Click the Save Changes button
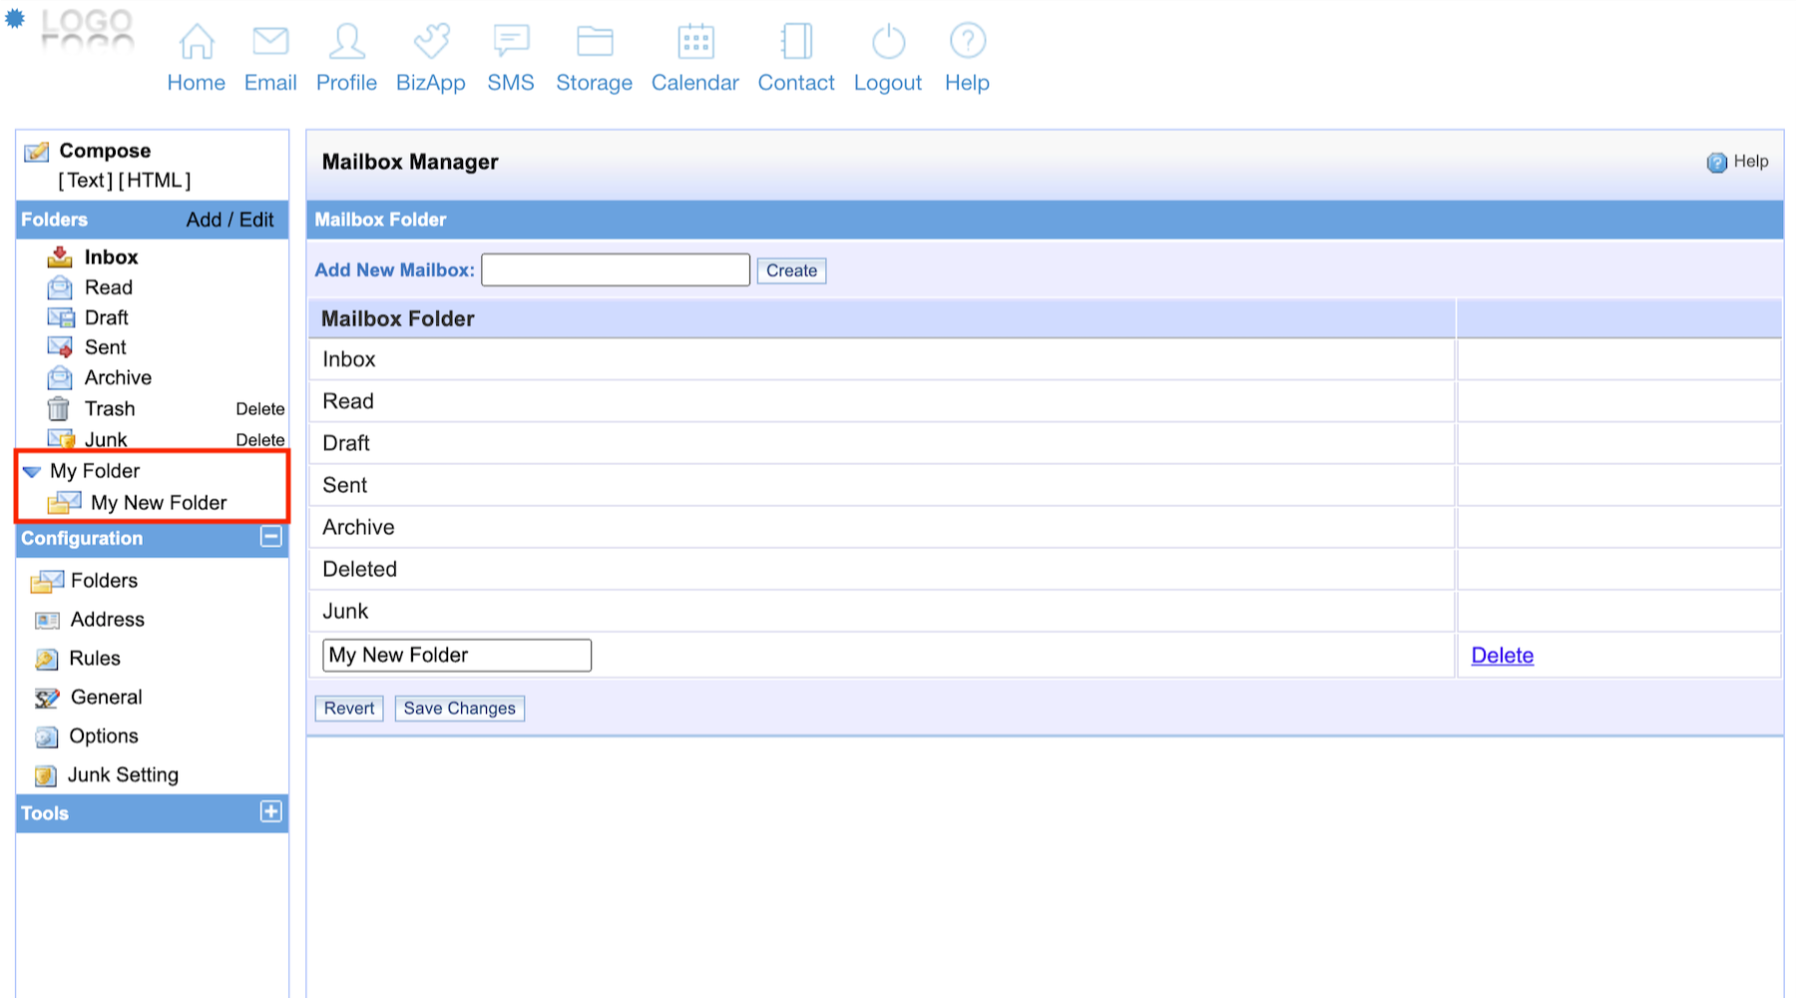1796x998 pixels. [x=459, y=709]
